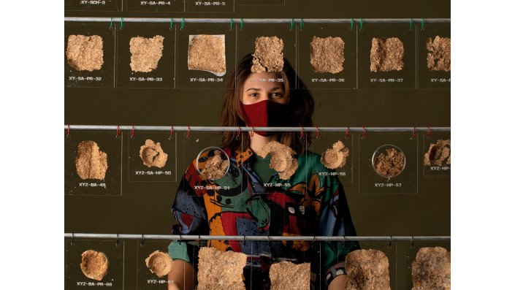Image resolution: width=515 pixels, height=290 pixels.
Task: Select the XYZ-SA-48 sample
Action: click(x=91, y=160)
